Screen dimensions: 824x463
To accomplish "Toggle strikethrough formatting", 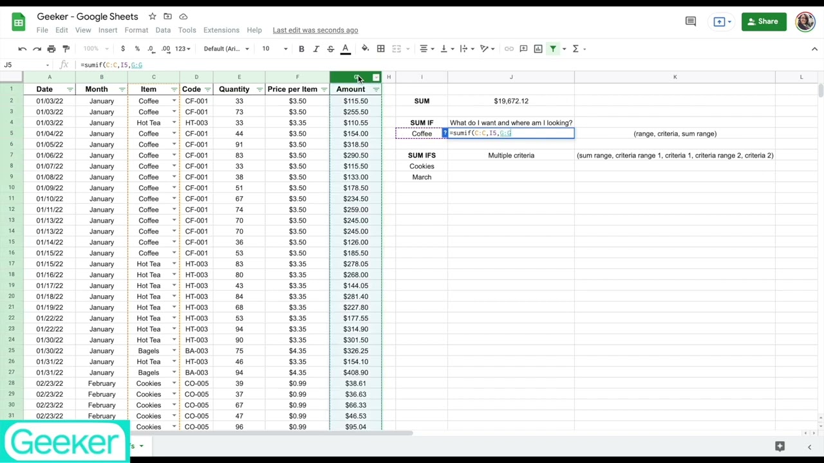I will 330,49.
